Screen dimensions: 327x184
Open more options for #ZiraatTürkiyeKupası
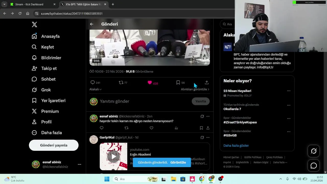click(x=289, y=119)
